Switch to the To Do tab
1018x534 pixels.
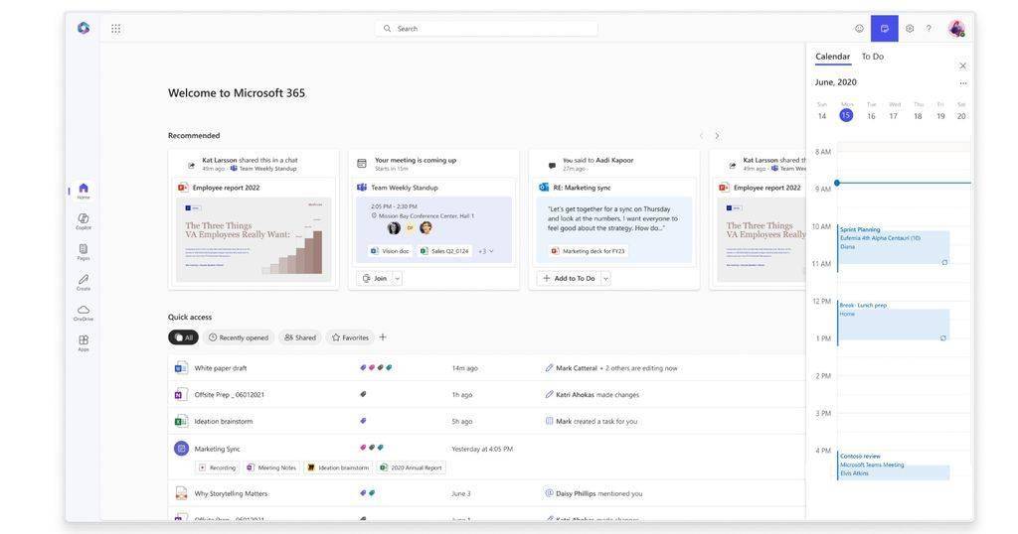(x=872, y=57)
